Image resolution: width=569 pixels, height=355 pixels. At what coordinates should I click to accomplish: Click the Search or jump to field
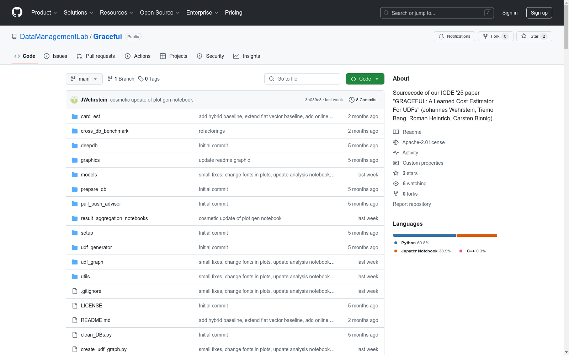437,13
